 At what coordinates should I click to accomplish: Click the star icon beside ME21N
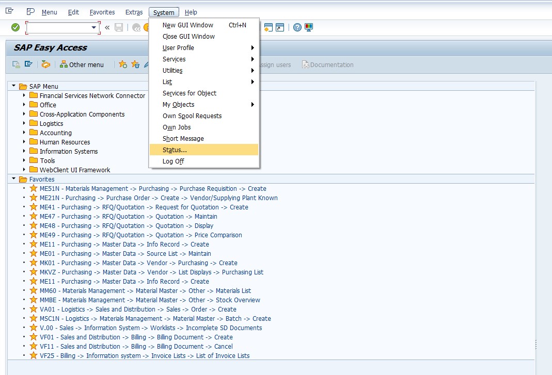coord(34,198)
